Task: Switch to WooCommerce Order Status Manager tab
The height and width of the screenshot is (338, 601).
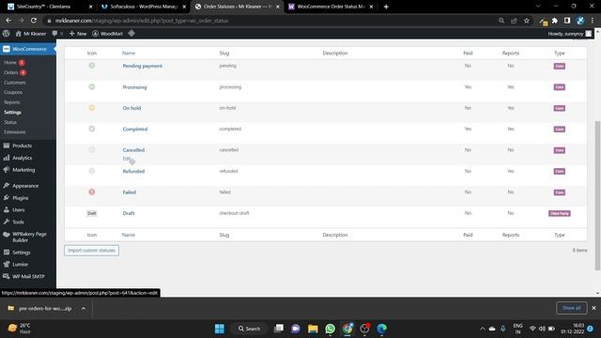Action: coord(331,7)
